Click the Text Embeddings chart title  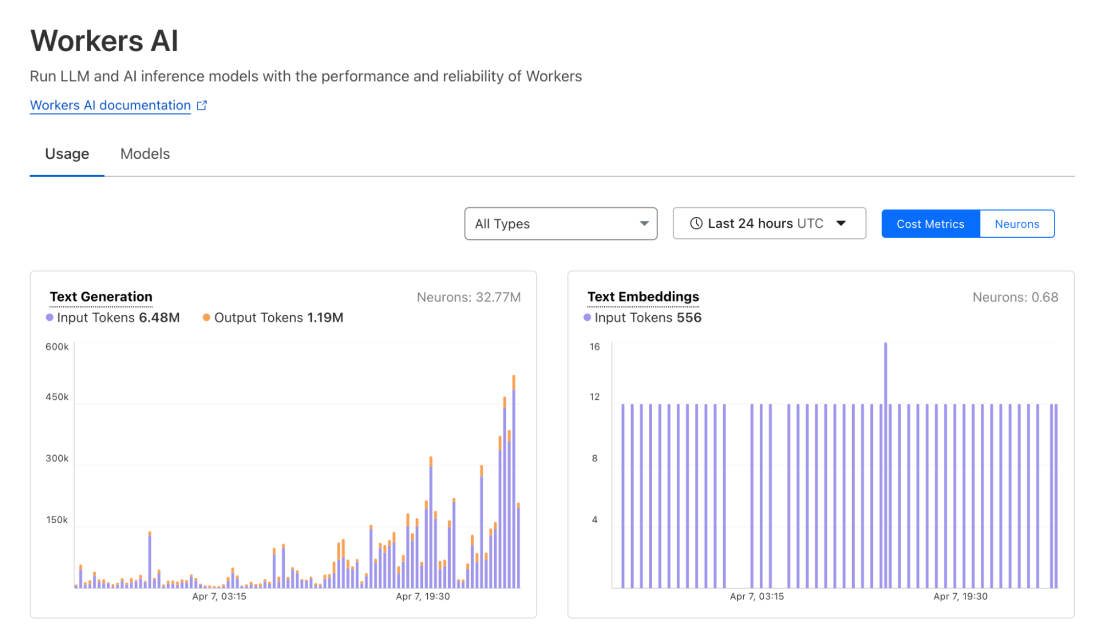pyautogui.click(x=643, y=297)
